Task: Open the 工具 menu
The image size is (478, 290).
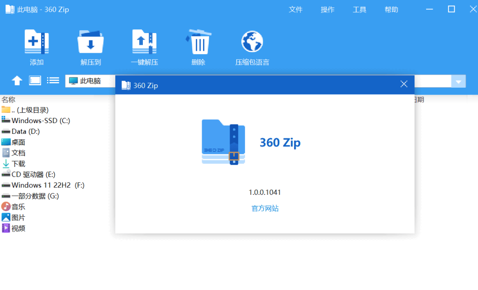Action: [x=359, y=10]
